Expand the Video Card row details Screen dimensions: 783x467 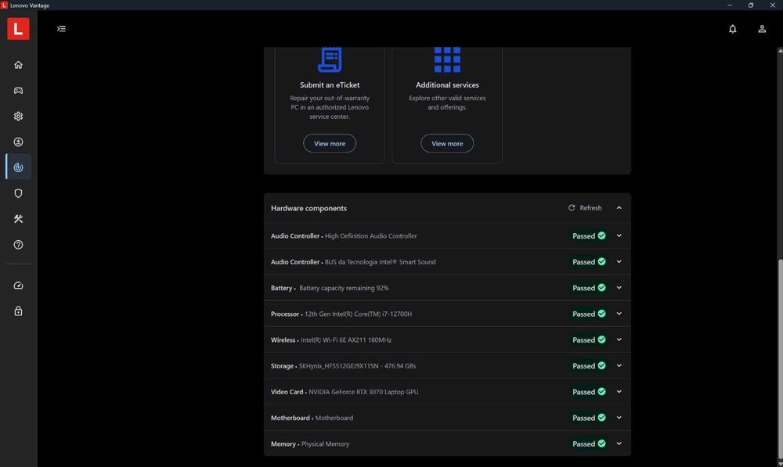point(619,392)
